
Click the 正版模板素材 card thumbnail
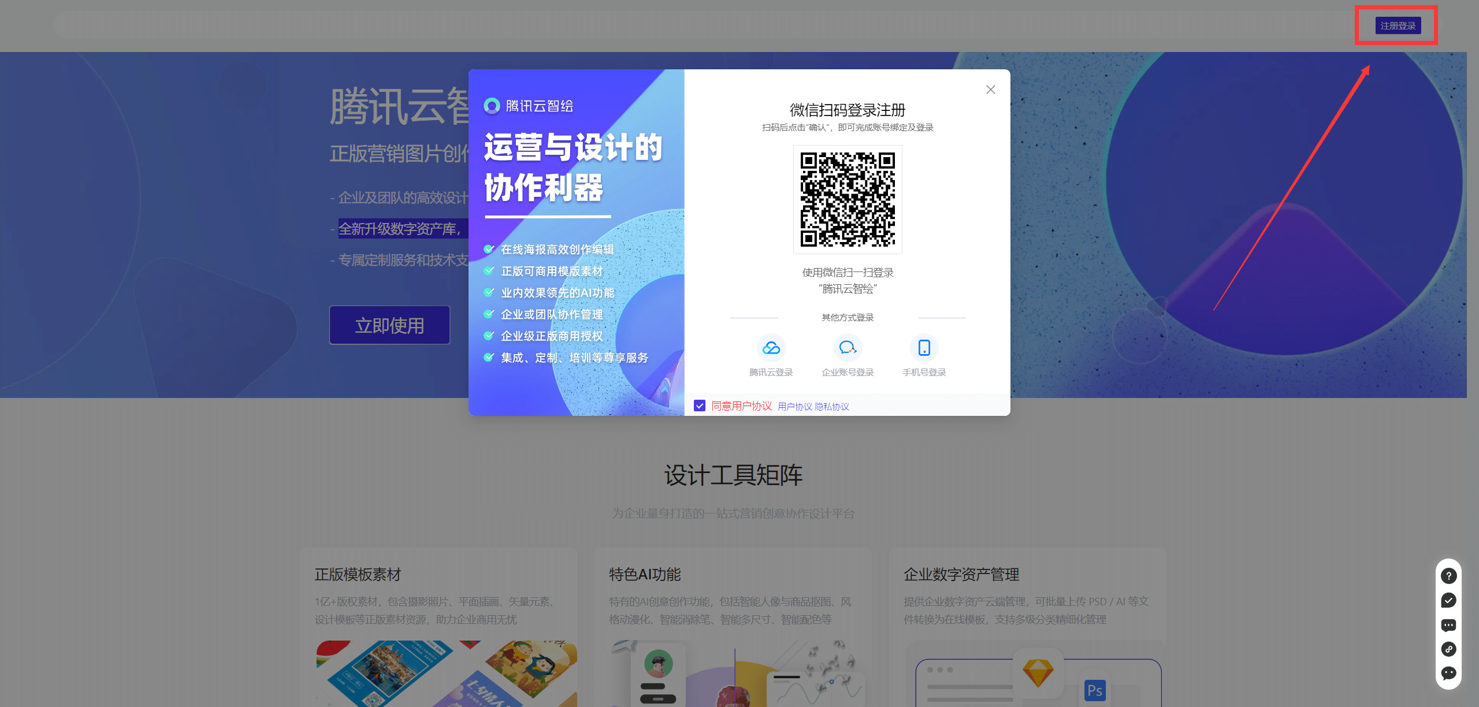(446, 673)
